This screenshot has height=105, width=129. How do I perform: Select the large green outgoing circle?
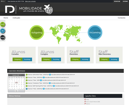pyautogui.click(x=37, y=32)
